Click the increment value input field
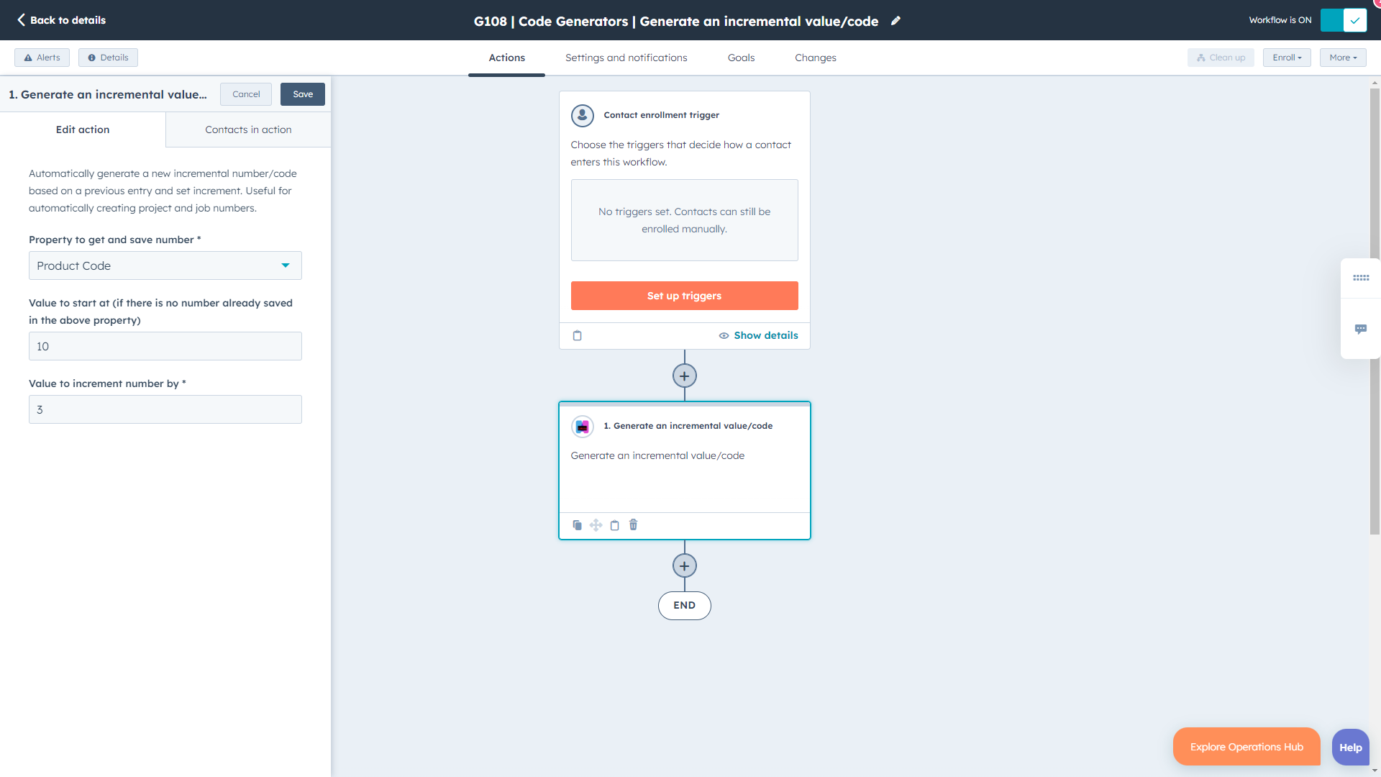Screen dimensions: 1381x777 [165, 409]
